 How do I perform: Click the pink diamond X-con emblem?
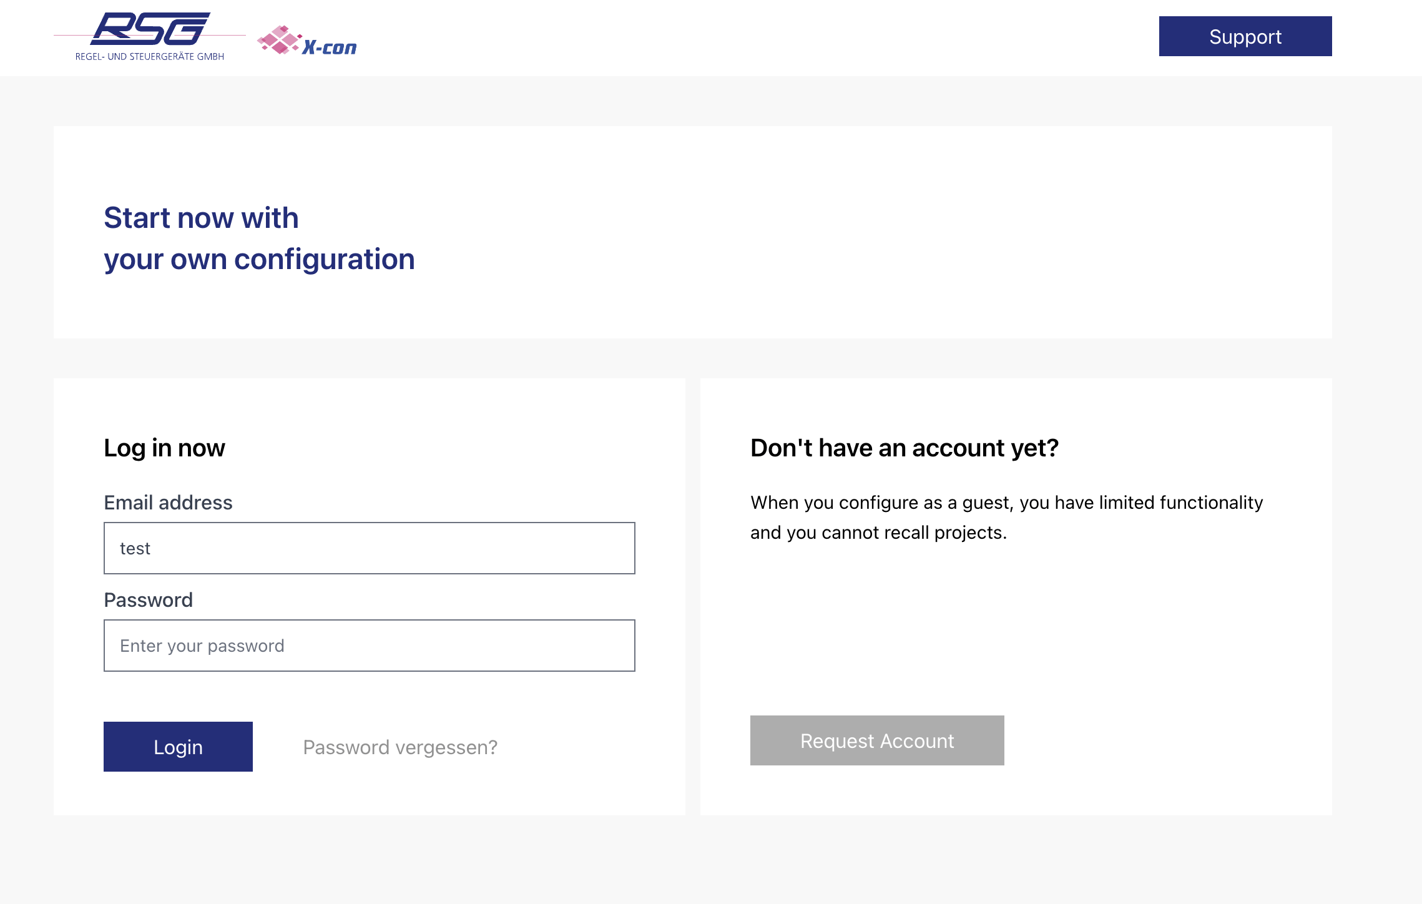[280, 40]
